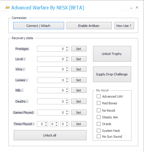Decrease Looses with down arrow
This screenshot has height=152, width=144.
tap(67, 81)
